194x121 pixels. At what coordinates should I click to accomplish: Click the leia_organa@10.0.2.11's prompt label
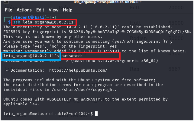click(x=31, y=56)
